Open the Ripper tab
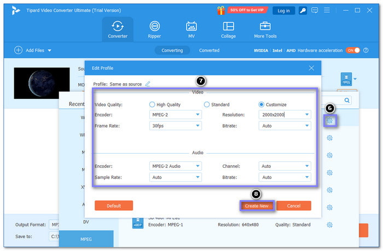The image size is (383, 251). click(154, 30)
